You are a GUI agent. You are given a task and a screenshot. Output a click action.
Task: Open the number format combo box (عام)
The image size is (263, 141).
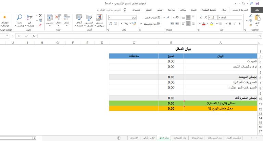(x=123, y=17)
